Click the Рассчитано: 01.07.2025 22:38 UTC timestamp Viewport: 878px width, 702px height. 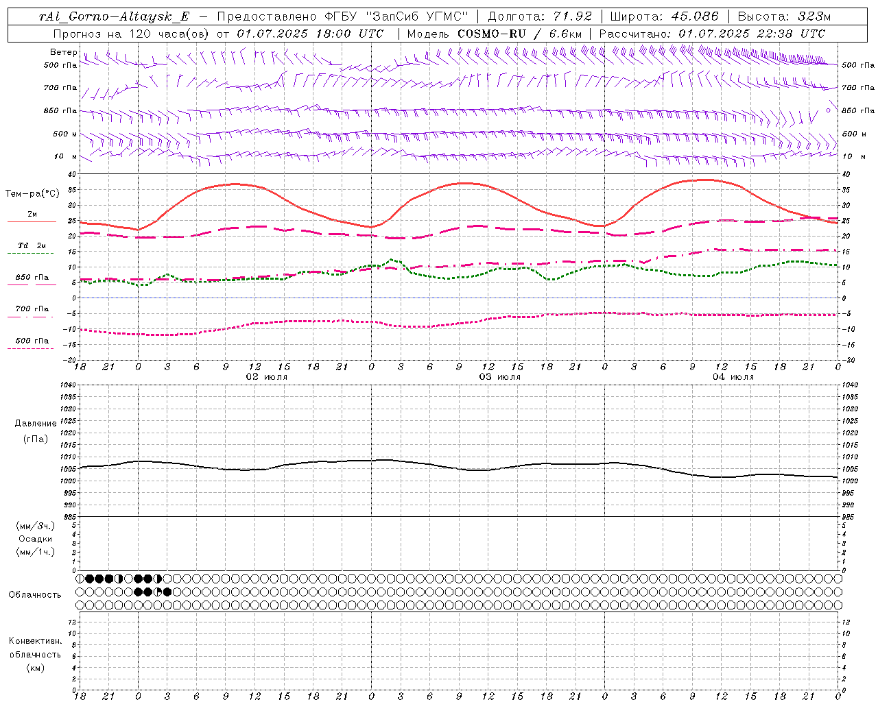pos(712,34)
